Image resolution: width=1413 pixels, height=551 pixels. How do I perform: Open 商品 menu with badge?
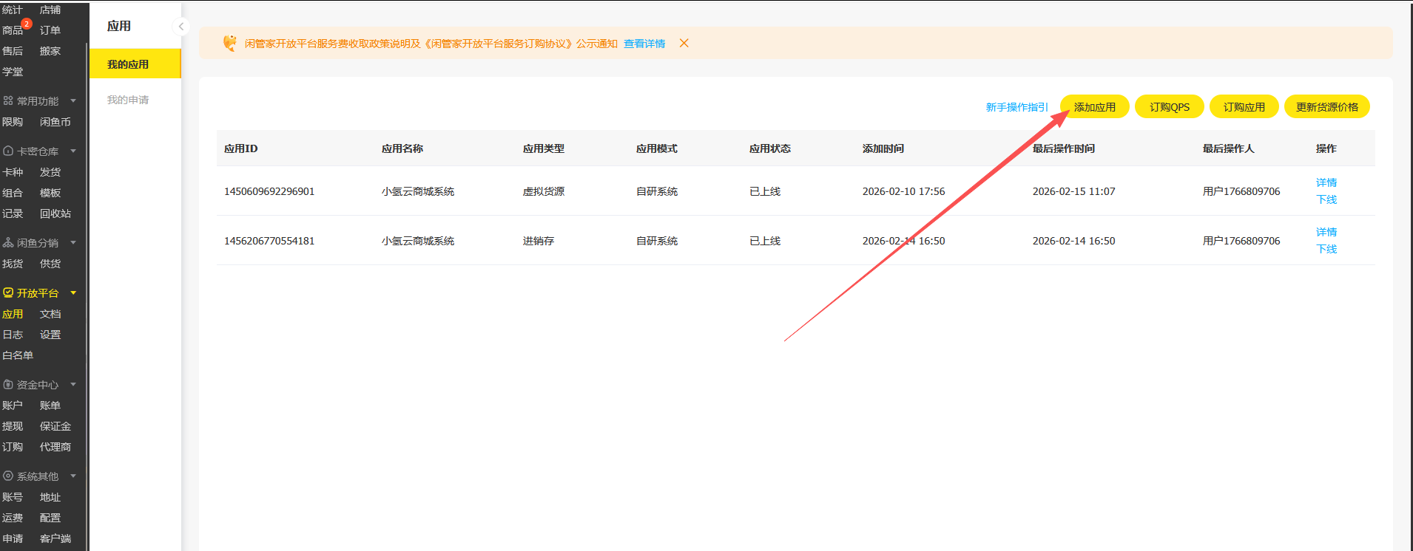13,30
